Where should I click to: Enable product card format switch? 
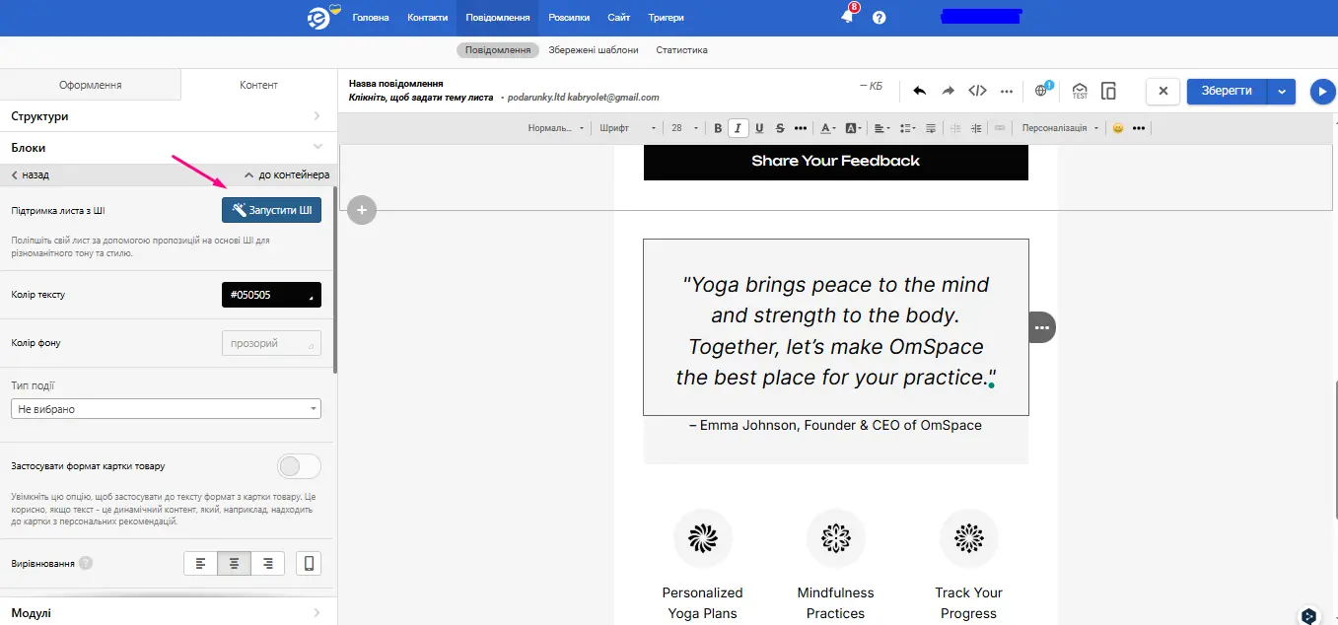click(299, 466)
